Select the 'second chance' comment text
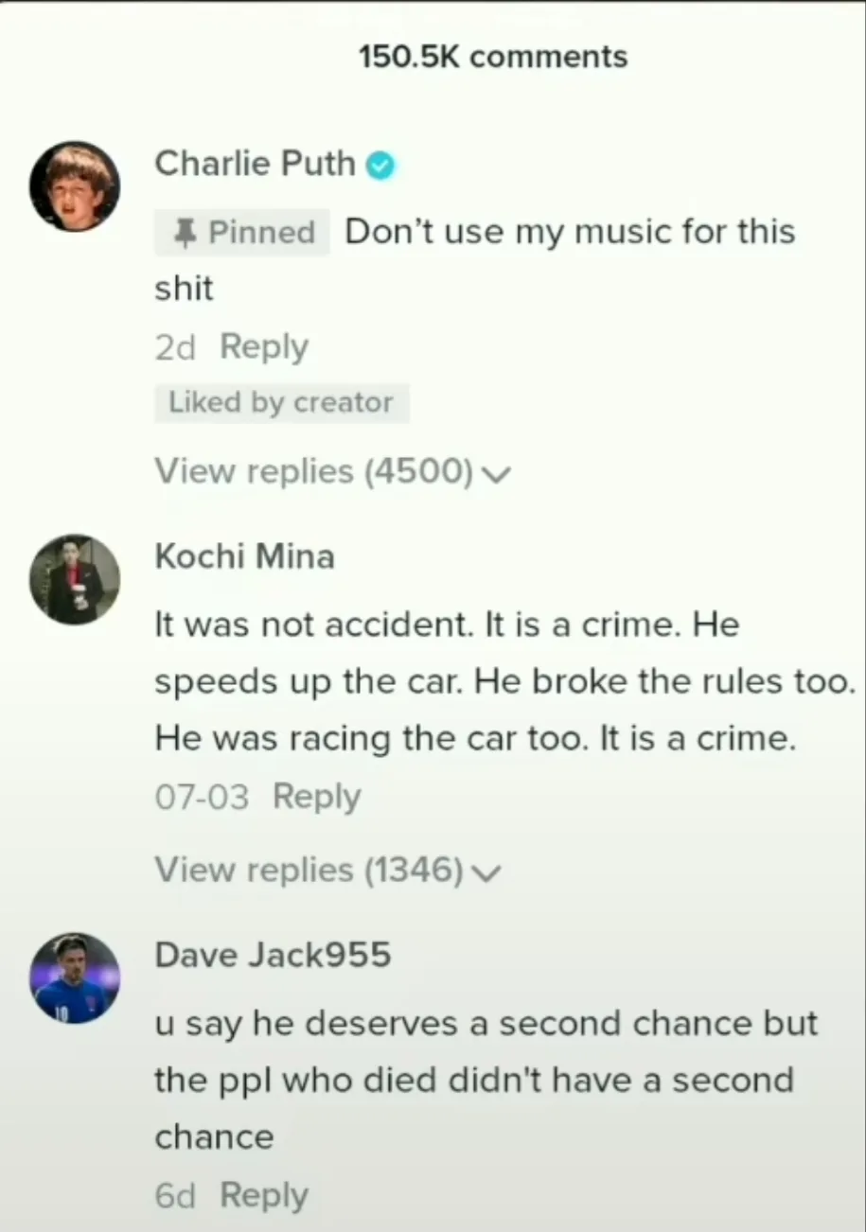866x1232 pixels. [x=486, y=1081]
